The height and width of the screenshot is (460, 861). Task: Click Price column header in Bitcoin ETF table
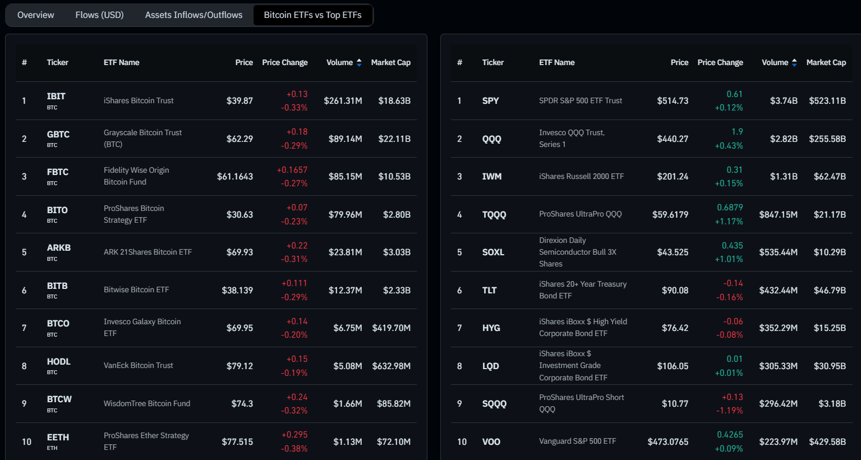pos(244,63)
